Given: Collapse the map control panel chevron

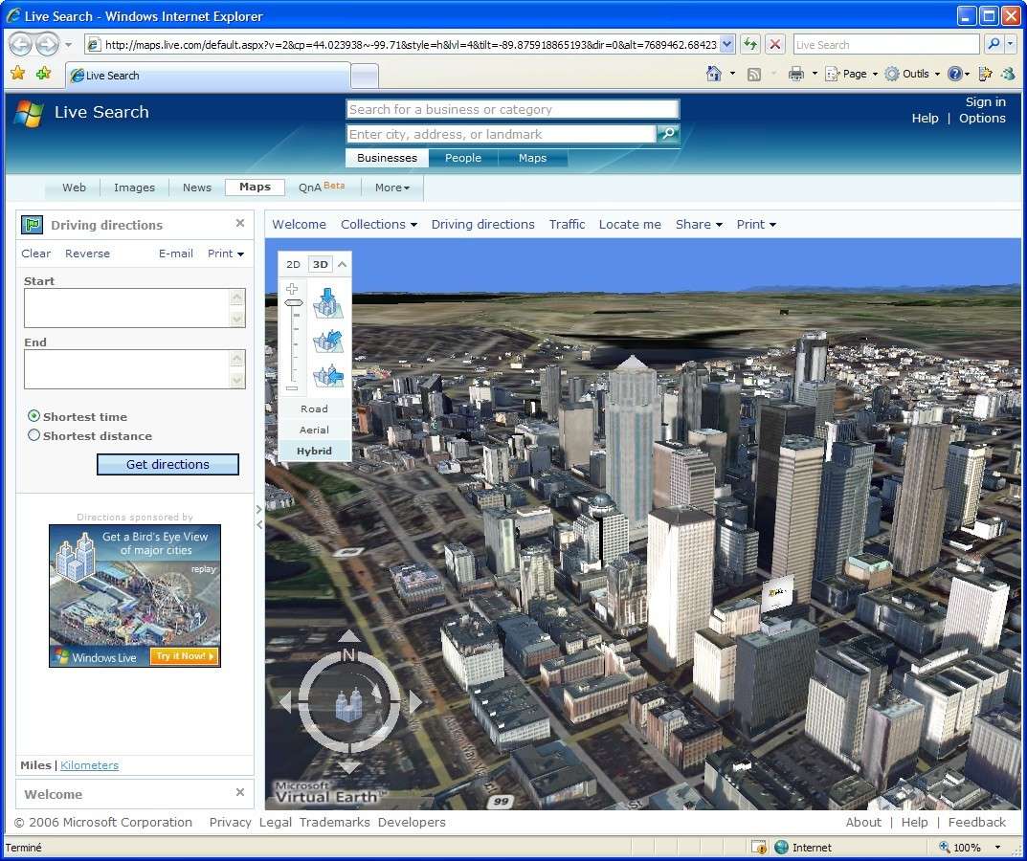Looking at the screenshot, I should [342, 265].
